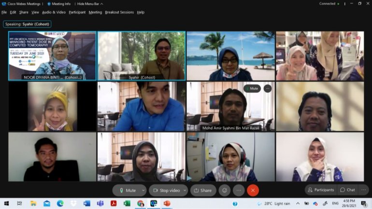Open Microsoft Teams in the taskbar
The width and height of the screenshot is (372, 209).
tap(100, 203)
